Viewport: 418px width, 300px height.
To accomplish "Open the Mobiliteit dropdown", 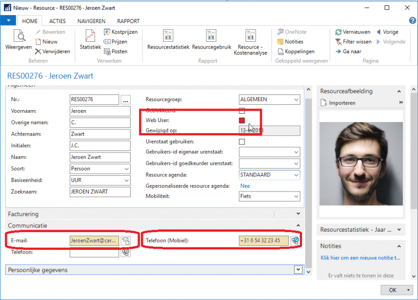I will [296, 197].
